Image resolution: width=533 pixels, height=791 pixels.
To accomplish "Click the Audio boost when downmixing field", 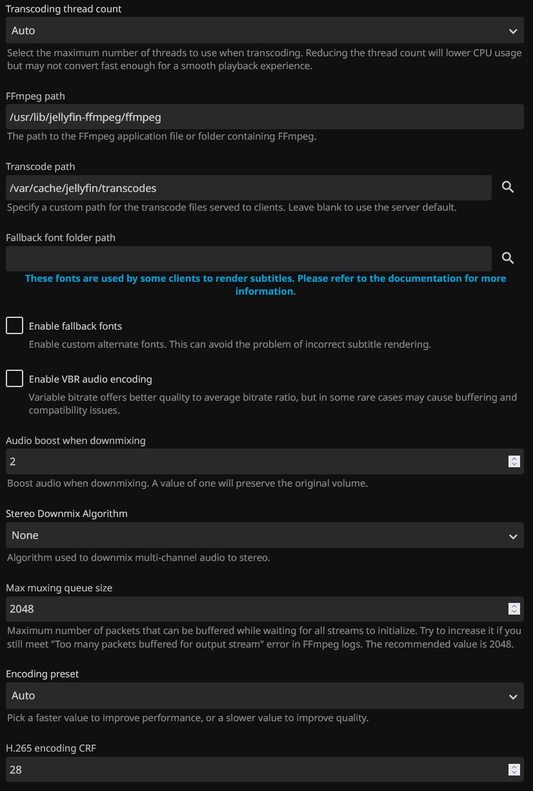I will [252, 461].
